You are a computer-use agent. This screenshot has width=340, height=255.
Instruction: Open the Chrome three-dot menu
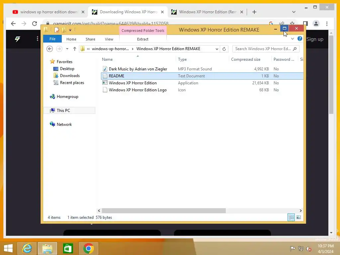pyautogui.click(x=327, y=24)
